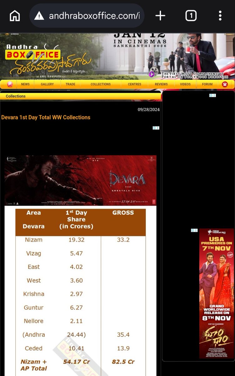Select Nizam + AP Total label
The height and width of the screenshot is (376, 235).
34,365
